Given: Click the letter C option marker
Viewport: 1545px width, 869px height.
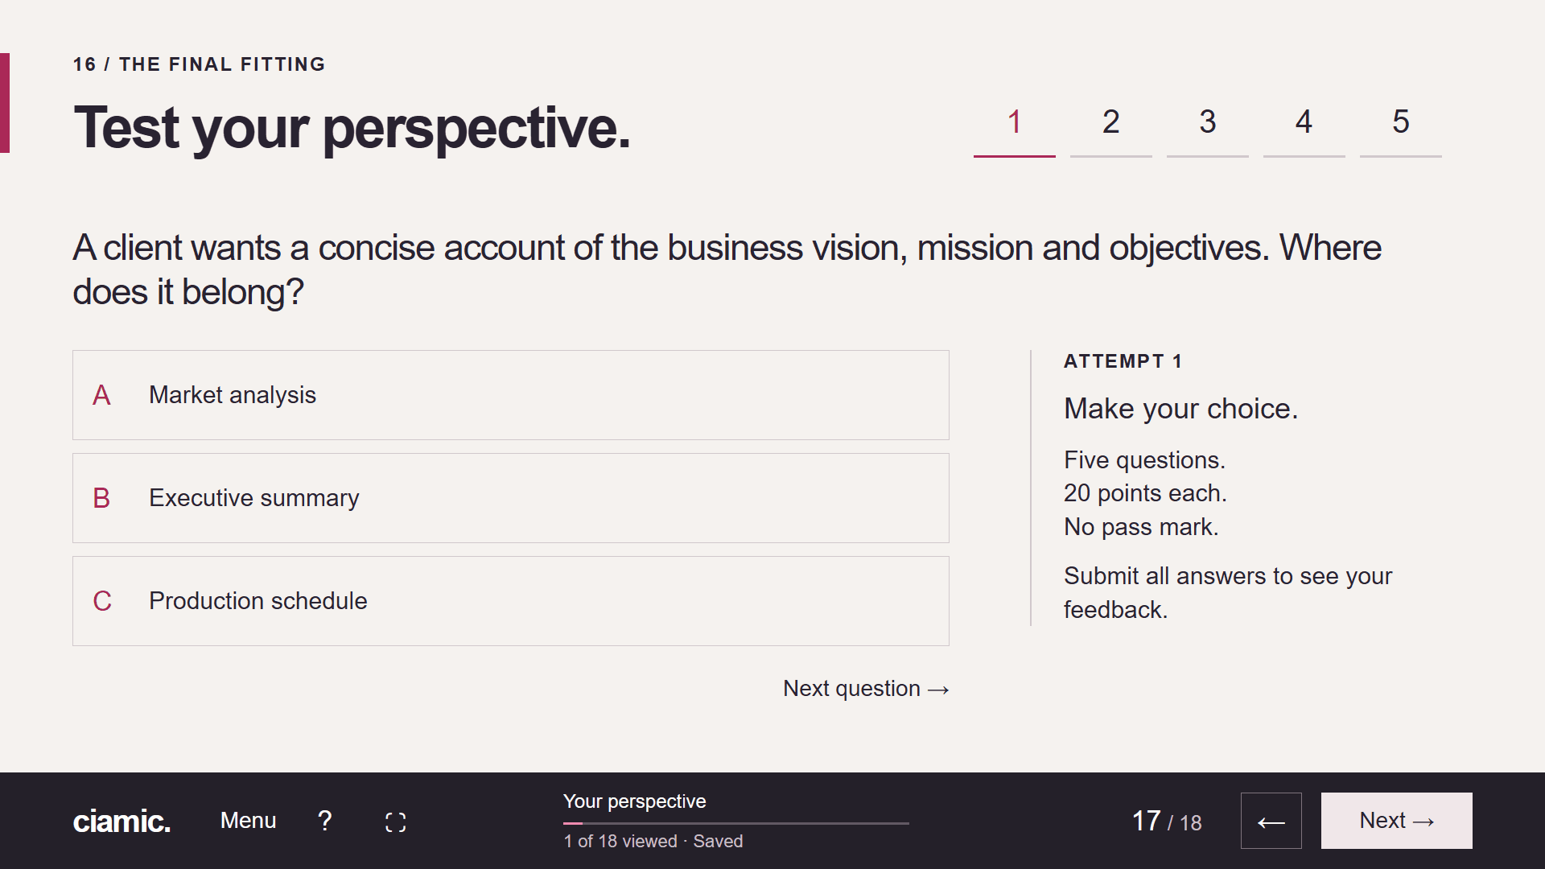Looking at the screenshot, I should coord(101,601).
